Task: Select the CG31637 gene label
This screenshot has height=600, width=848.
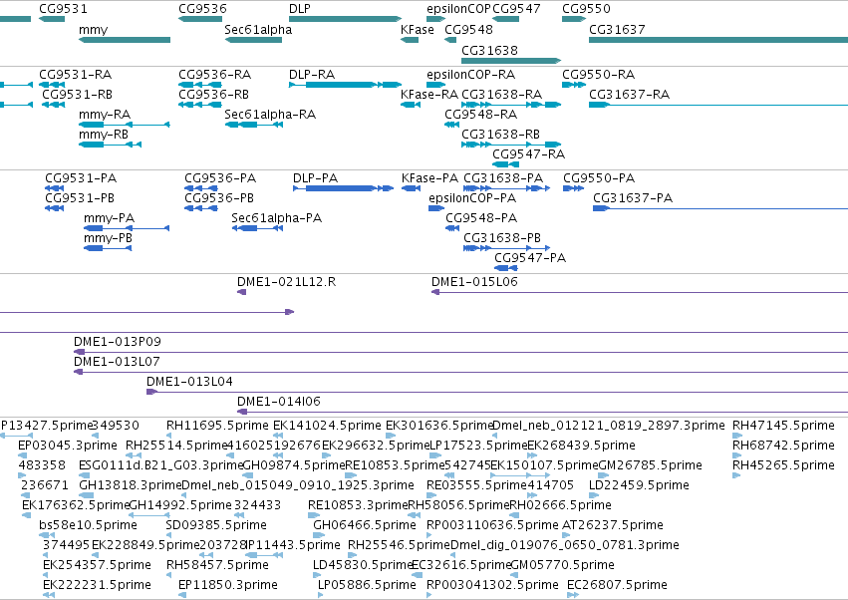Action: 617,29
